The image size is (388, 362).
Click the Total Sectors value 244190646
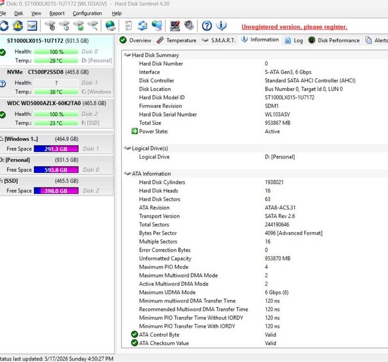click(277, 224)
